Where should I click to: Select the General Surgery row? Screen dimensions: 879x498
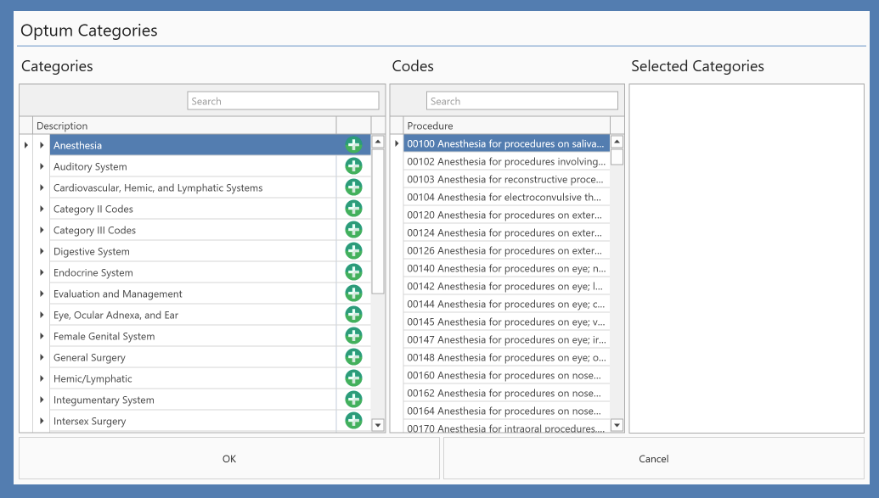point(193,357)
